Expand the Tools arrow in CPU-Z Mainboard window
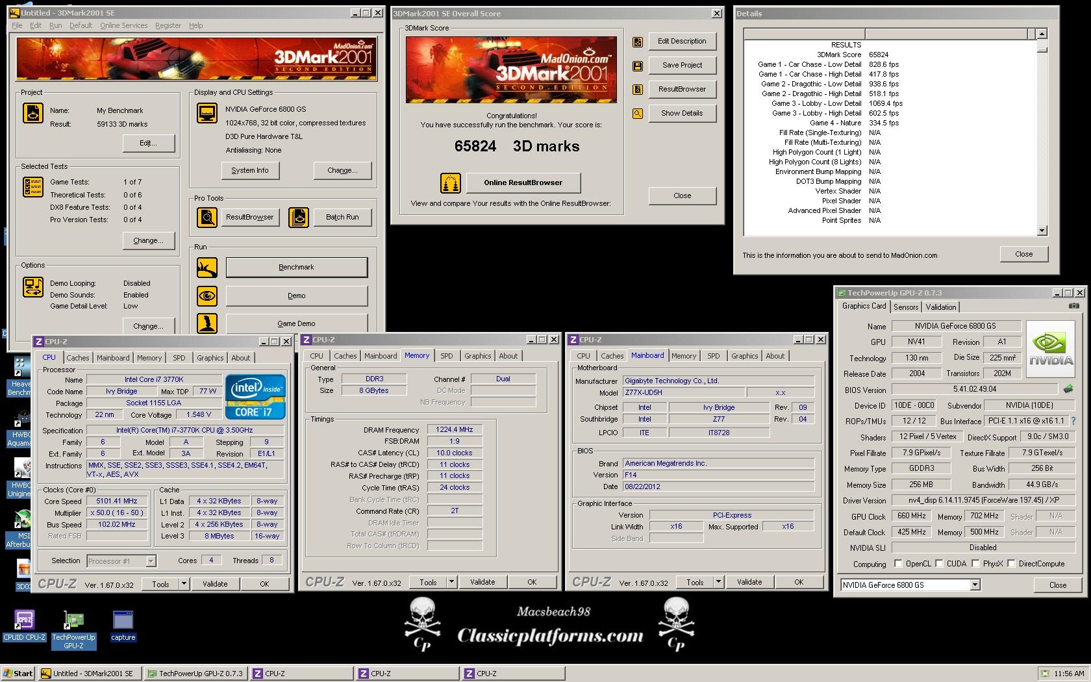Image resolution: width=1091 pixels, height=682 pixels. click(x=718, y=583)
